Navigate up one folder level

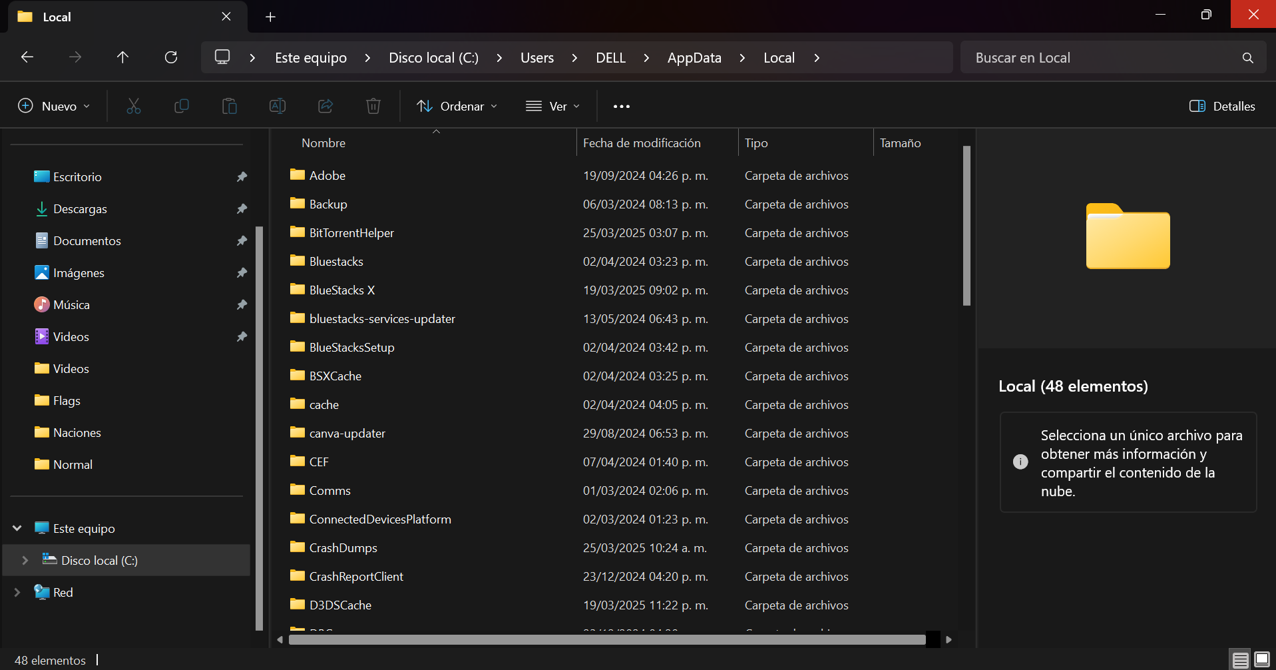(x=122, y=57)
